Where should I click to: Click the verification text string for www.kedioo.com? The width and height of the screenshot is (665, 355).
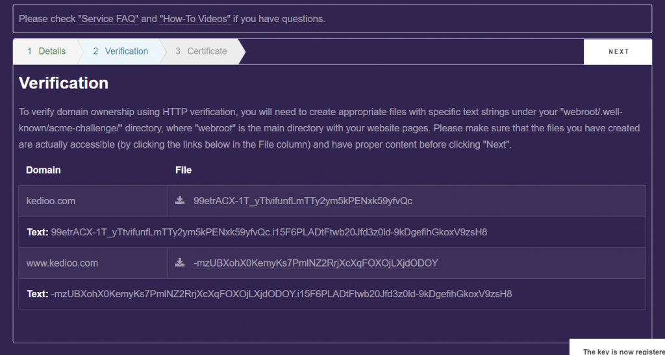point(281,294)
